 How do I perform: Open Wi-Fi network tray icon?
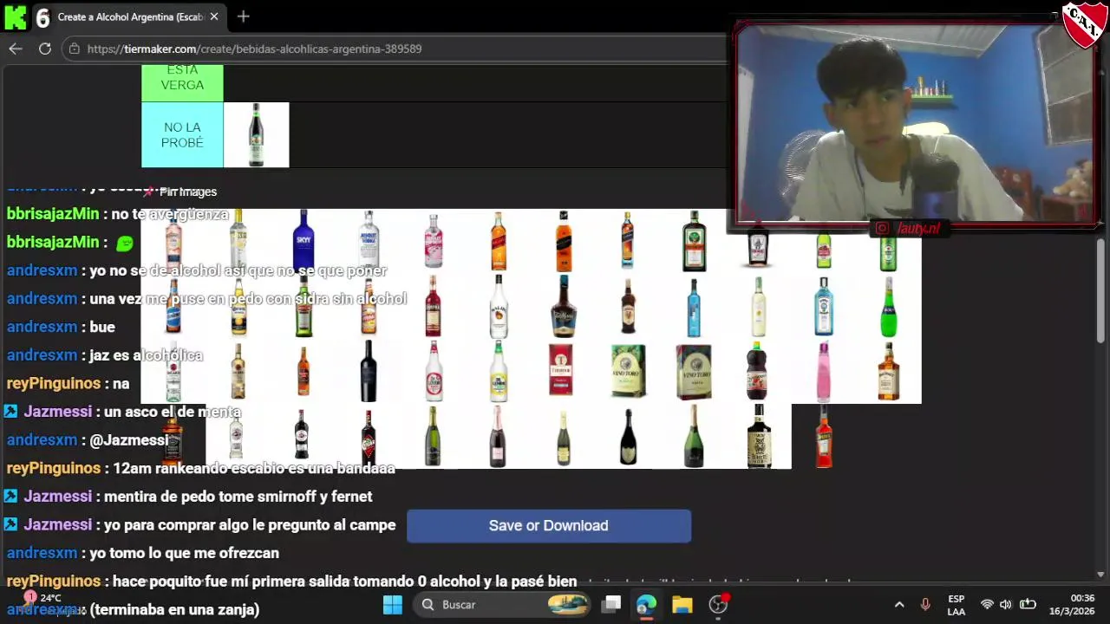[x=987, y=605]
